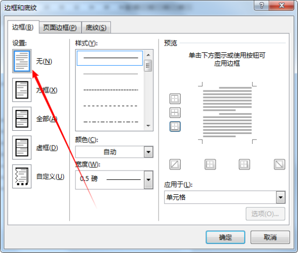The image size is (298, 253).
Task: Click the style list scrollbar thumb
Action: coord(148,66)
